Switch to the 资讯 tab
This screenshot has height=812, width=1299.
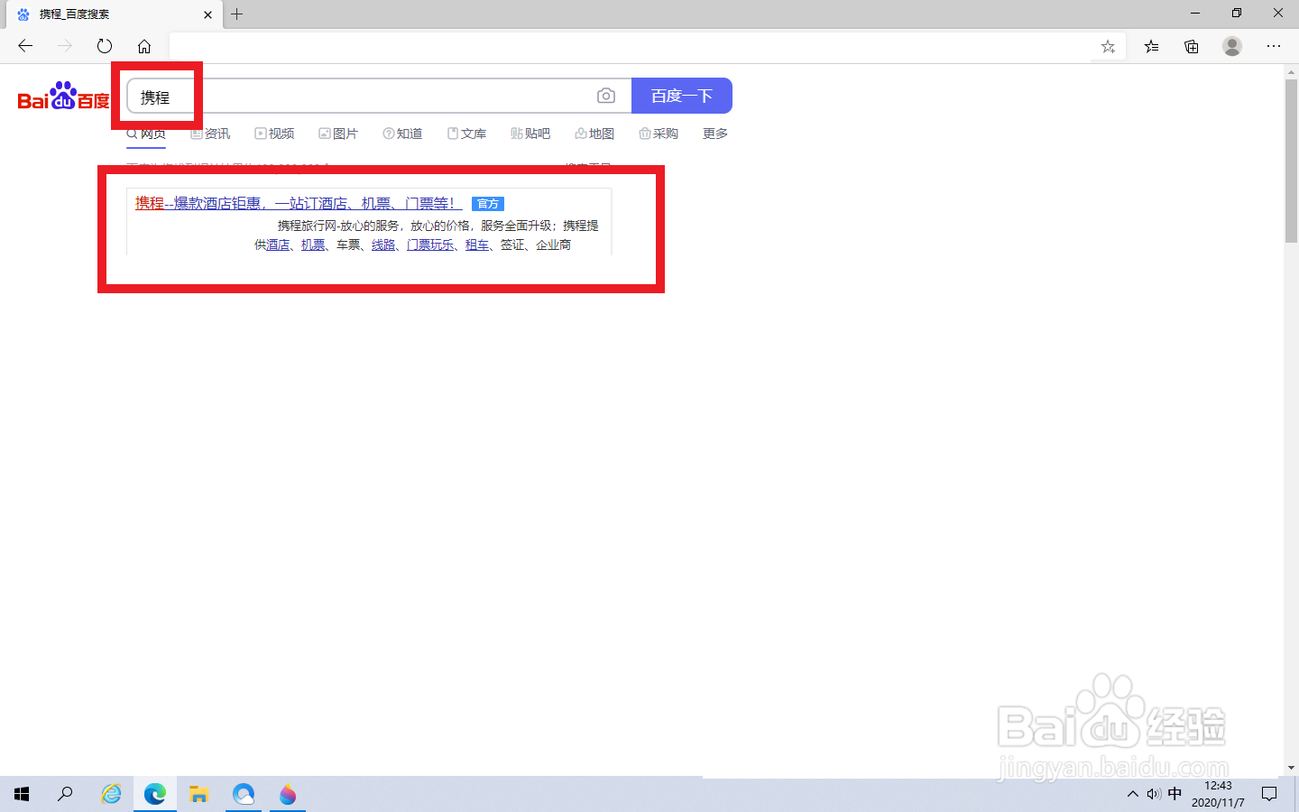(210, 134)
